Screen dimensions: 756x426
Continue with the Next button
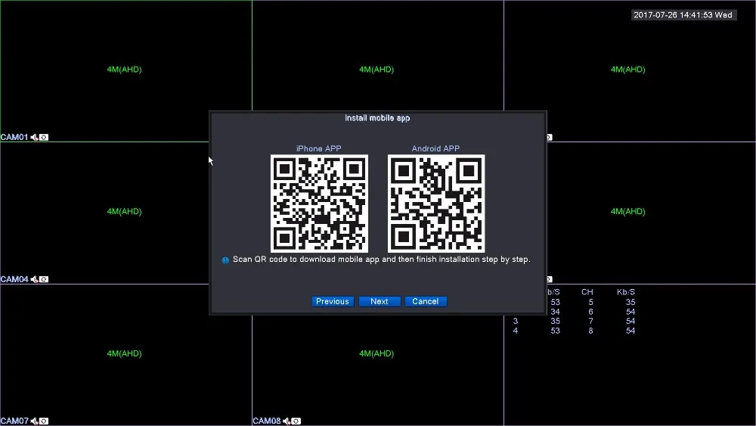(380, 301)
